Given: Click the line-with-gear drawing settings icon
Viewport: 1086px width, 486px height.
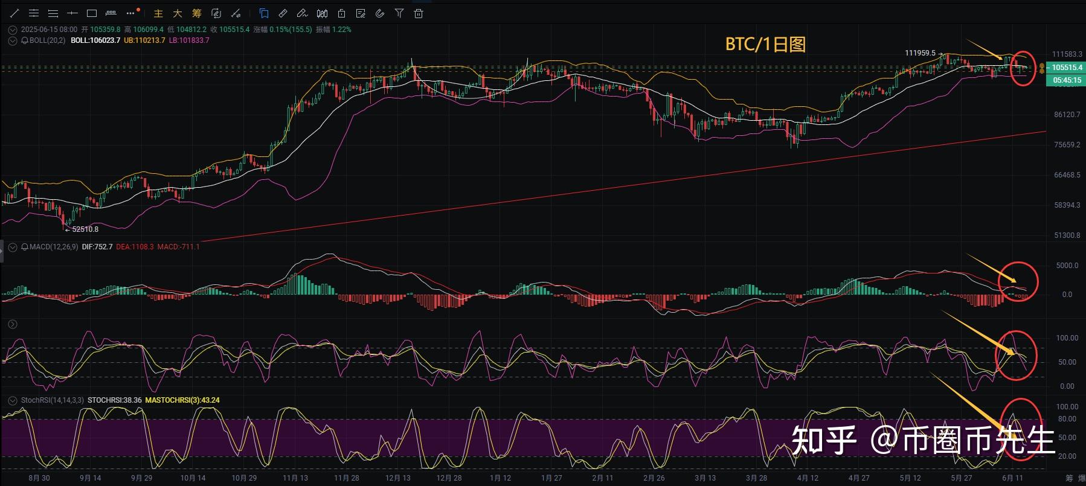Looking at the screenshot, I should point(236,13).
